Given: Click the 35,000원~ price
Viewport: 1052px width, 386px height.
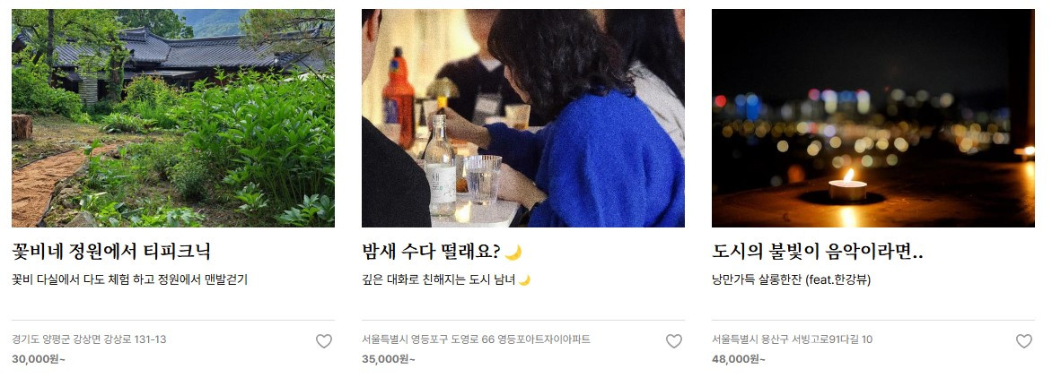Looking at the screenshot, I should click(x=389, y=358).
